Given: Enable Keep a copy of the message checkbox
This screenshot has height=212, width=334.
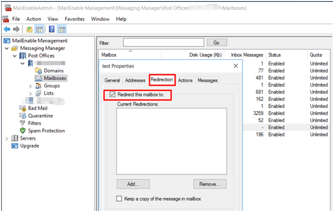Looking at the screenshot, I should (119, 199).
